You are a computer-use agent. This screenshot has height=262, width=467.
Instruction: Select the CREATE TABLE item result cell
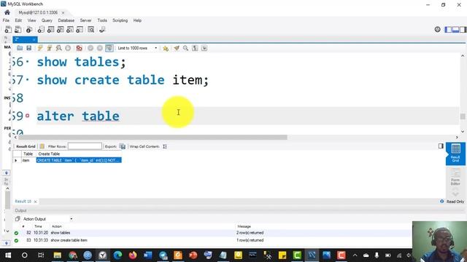pos(79,160)
